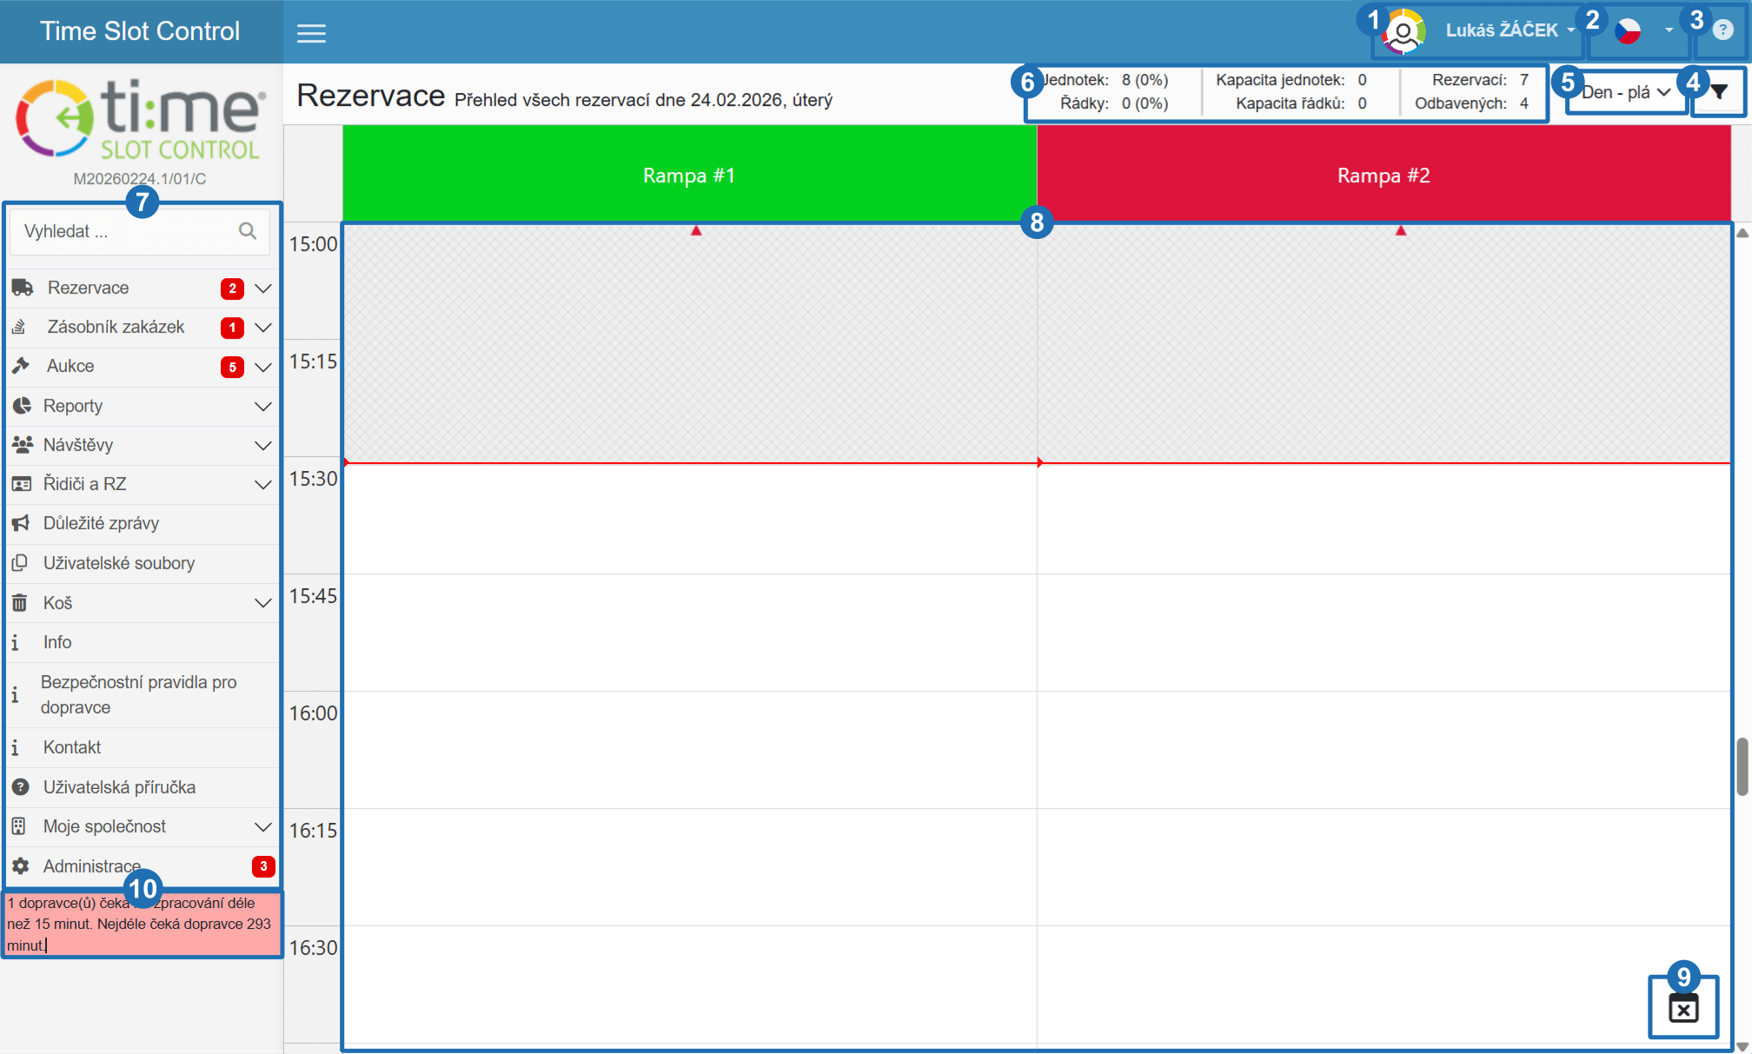The height and width of the screenshot is (1054, 1752).
Task: Click the funnel filter icon
Action: pyautogui.click(x=1718, y=92)
